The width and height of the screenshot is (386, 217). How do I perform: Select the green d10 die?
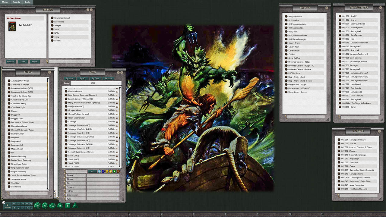52,206
